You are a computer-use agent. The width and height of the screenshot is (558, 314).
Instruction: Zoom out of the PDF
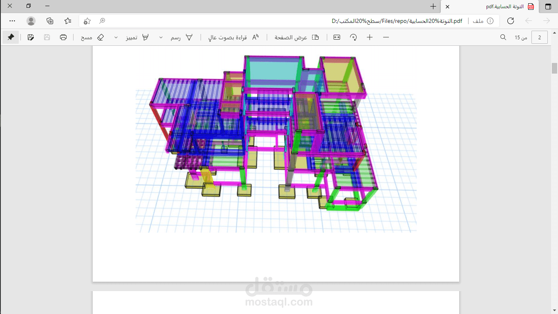(x=386, y=37)
